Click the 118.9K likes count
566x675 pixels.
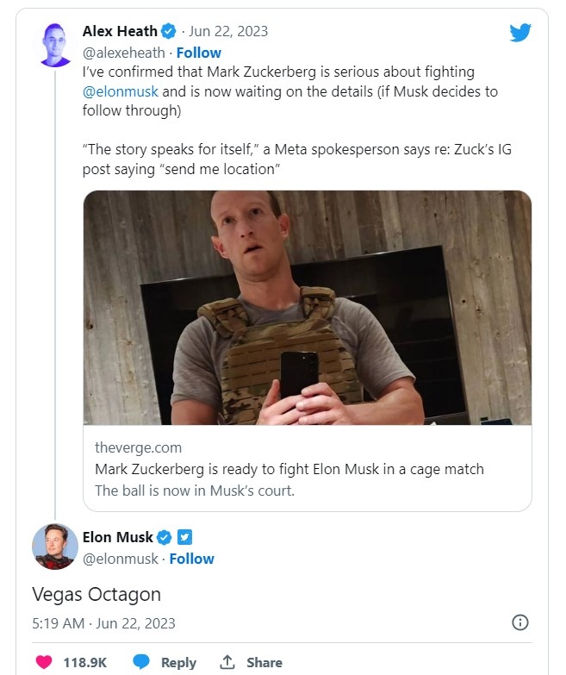(x=84, y=662)
